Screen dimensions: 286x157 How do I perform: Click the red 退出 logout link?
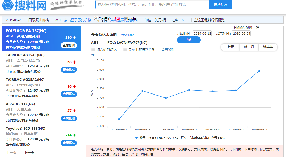point(117,18)
